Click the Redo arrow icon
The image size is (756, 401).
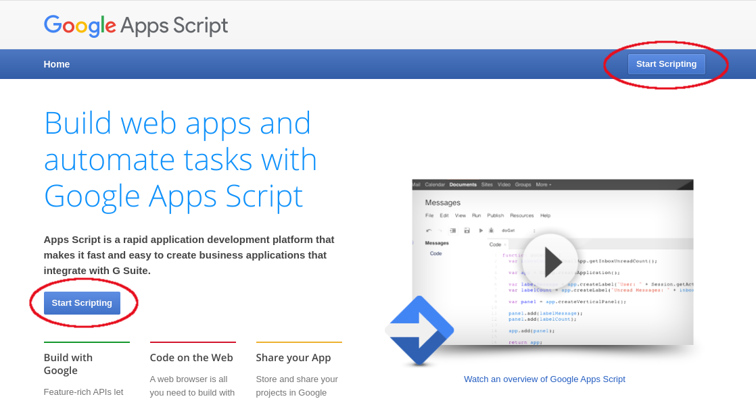[440, 231]
